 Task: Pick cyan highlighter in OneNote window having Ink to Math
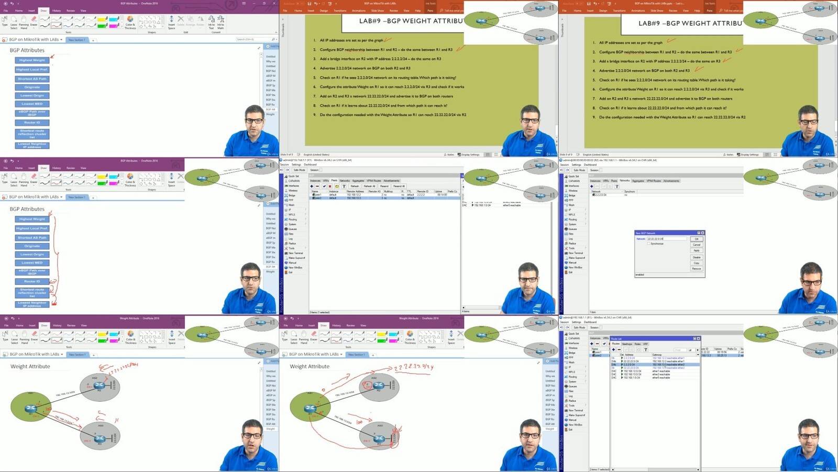point(114,19)
